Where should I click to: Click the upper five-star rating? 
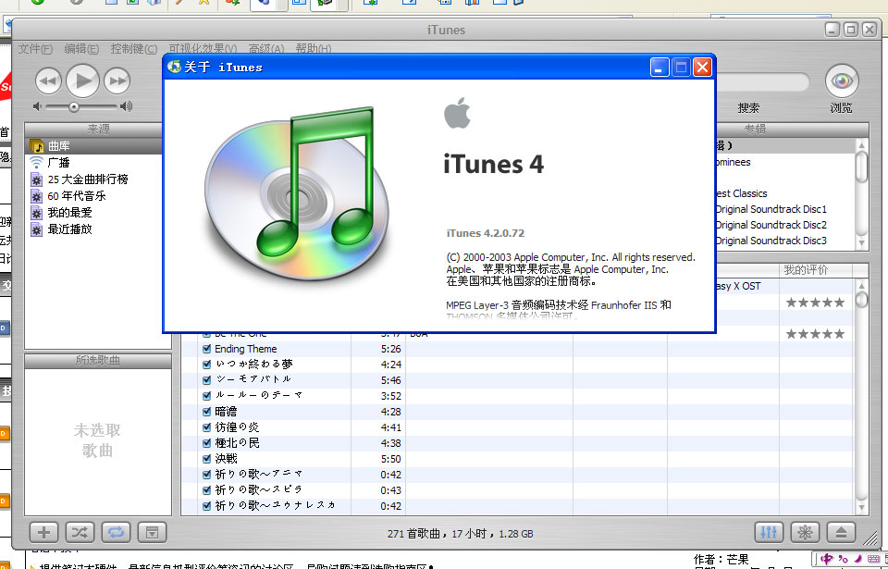[815, 303]
